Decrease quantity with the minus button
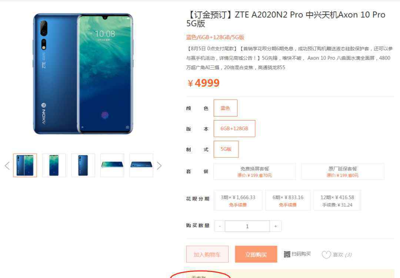400x278 pixels. 220,226
